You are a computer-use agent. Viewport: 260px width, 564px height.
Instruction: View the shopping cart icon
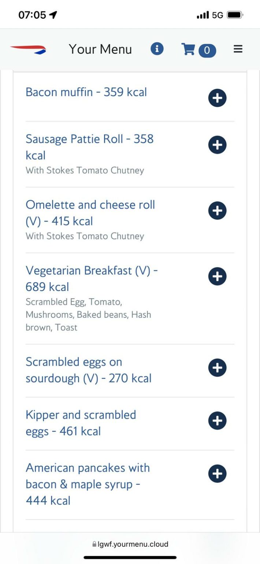coord(188,50)
